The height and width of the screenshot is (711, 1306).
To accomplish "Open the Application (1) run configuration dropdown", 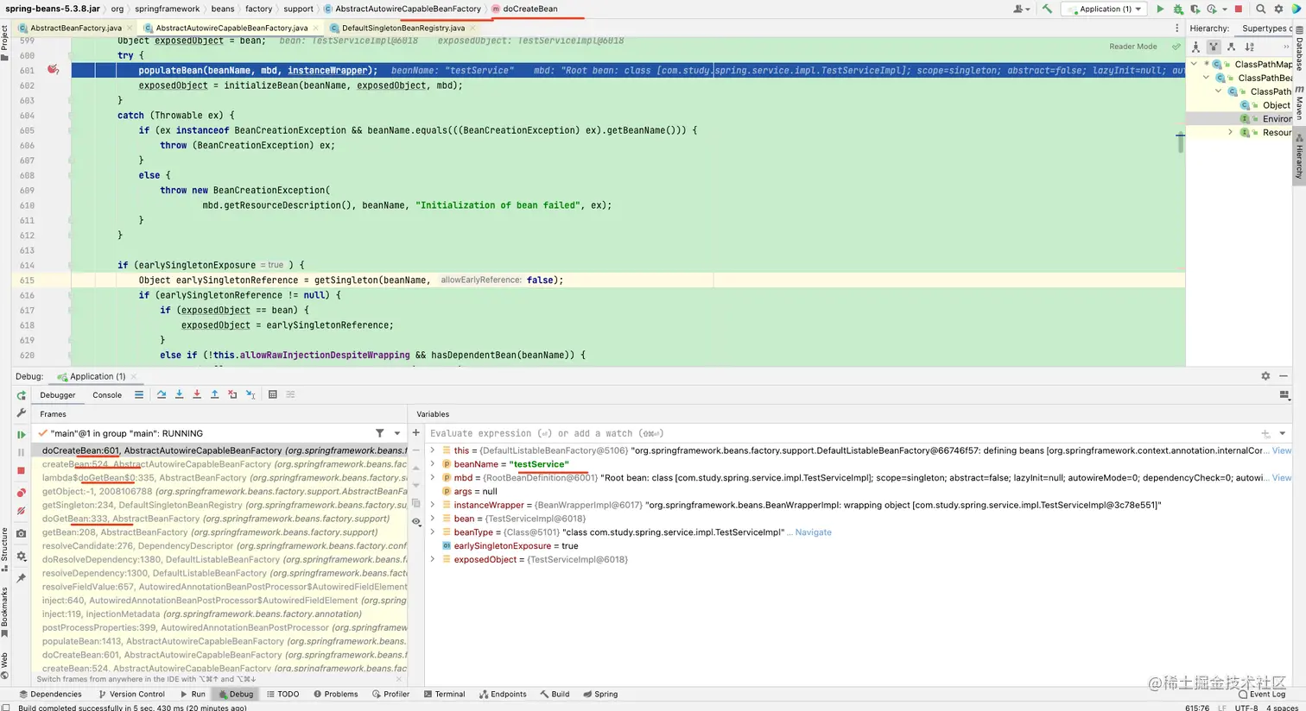I will 1103,9.
